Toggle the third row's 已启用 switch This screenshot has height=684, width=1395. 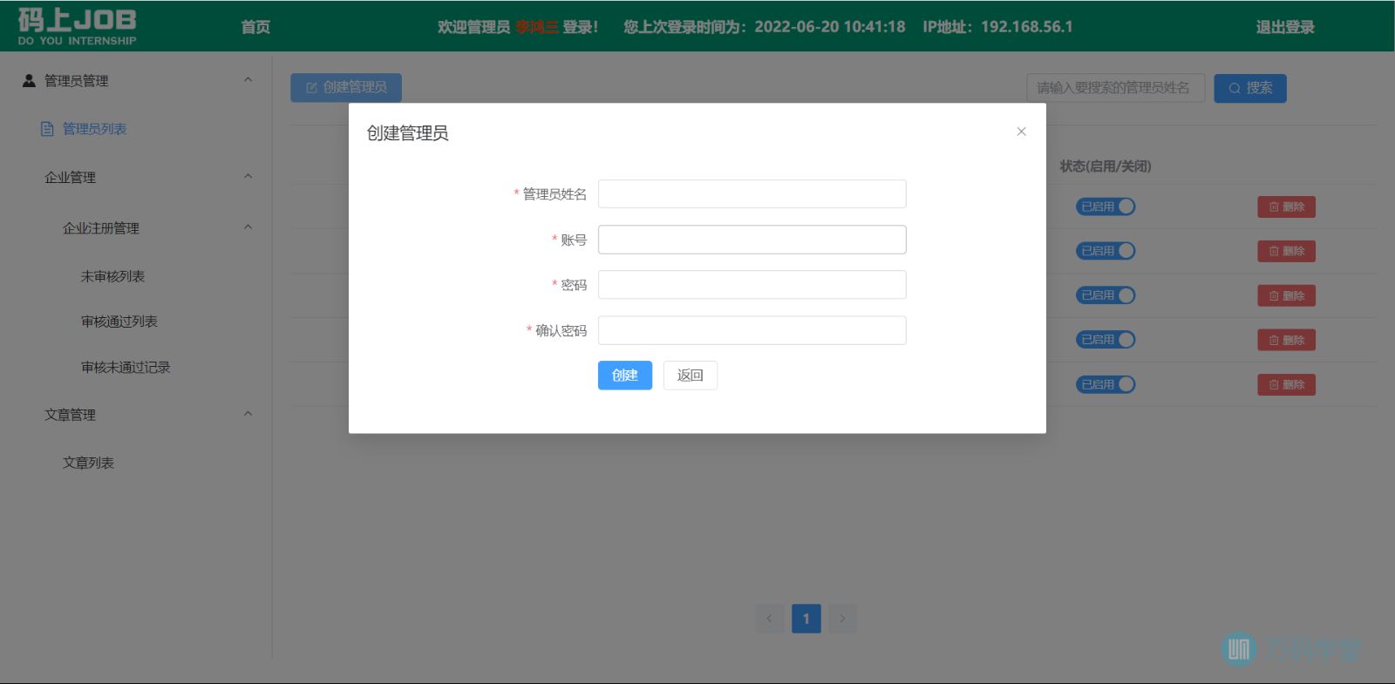(x=1106, y=295)
